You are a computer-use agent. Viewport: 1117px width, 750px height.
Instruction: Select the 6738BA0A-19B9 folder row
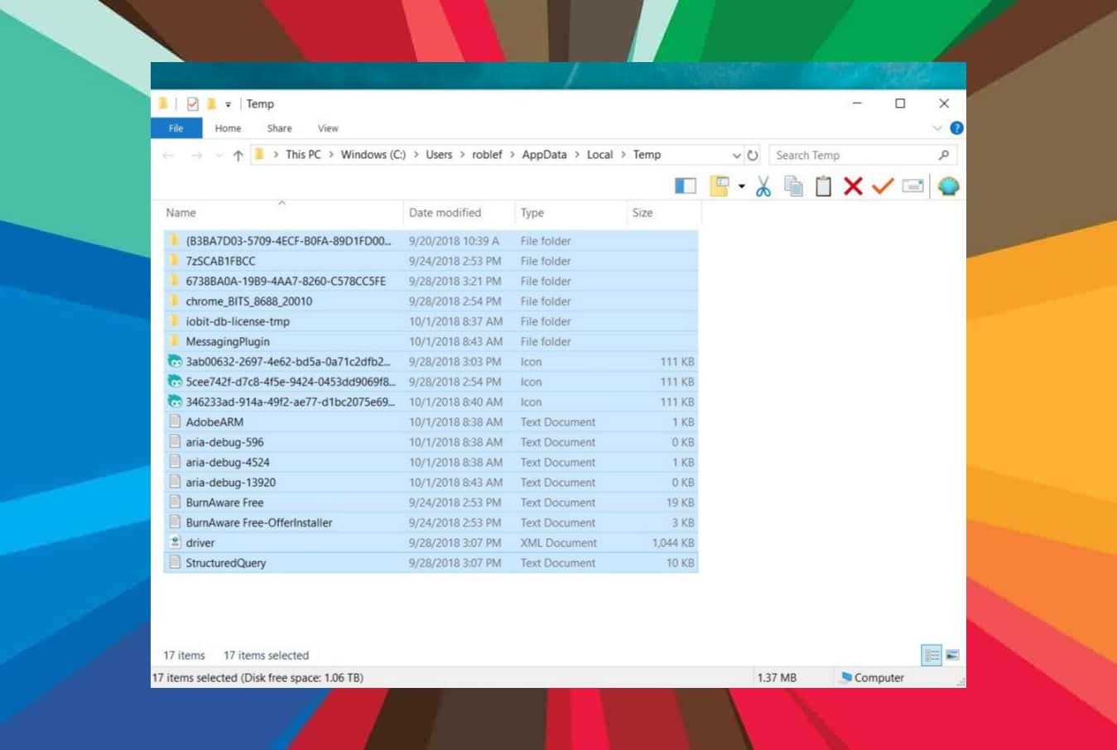coord(431,281)
